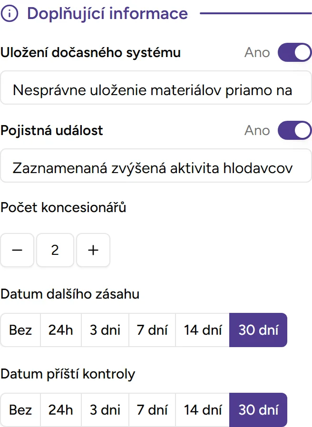This screenshot has height=427, width=312.
Task: Click the 30 dní option for Datum příští kontroly
Action: 258,410
